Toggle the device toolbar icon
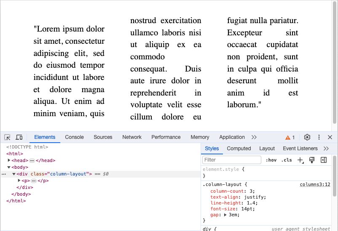Image resolution: width=338 pixels, height=231 pixels. click(x=19, y=137)
